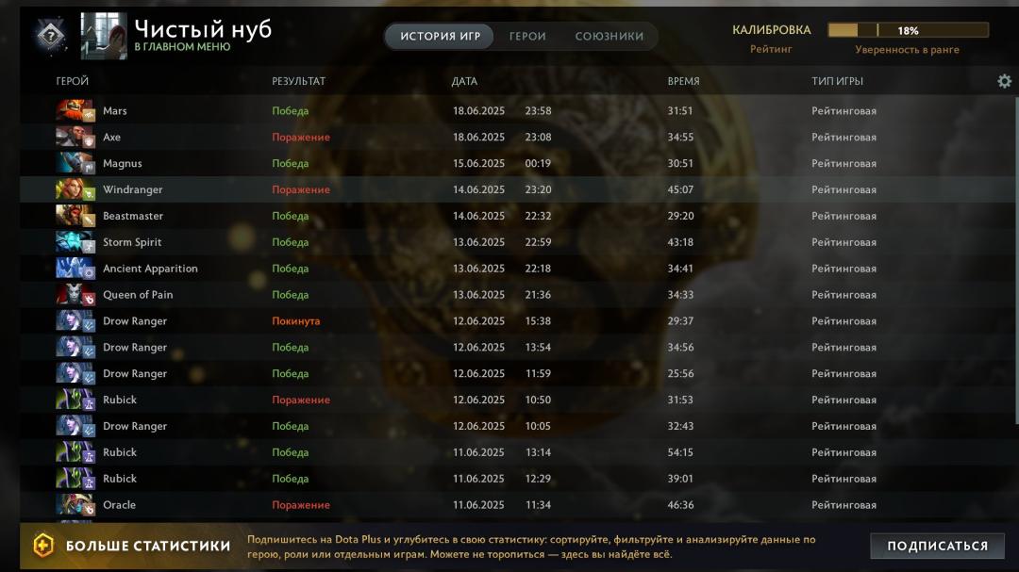Click the match list vertical scrollbar

[x=1016, y=260]
